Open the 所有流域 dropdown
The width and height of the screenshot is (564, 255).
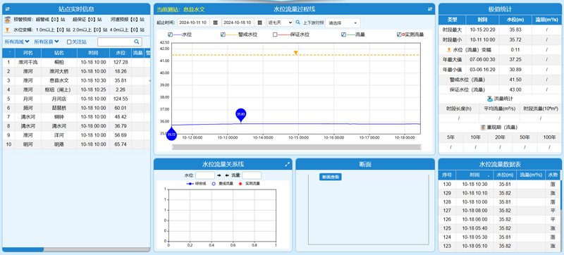click(17, 42)
